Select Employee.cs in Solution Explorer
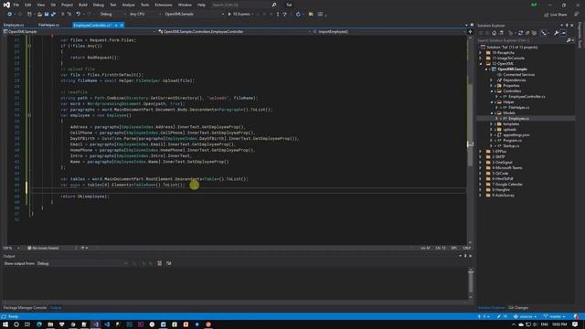Viewport: 585px width, 329px height. (518, 118)
